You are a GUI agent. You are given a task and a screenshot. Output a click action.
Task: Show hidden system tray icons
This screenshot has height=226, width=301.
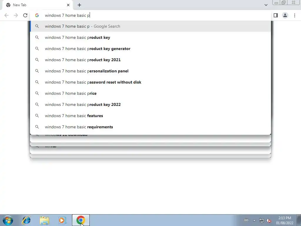click(254, 220)
